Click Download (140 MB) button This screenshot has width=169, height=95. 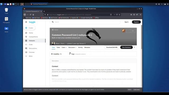[x=112, y=47]
